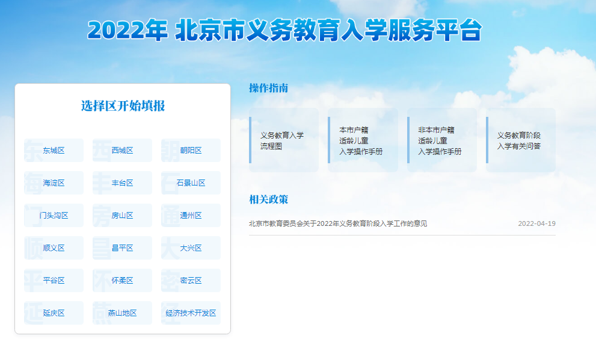Viewport: 596px width, 356px height.
Task: Click the 密云区 district button
Action: click(191, 281)
